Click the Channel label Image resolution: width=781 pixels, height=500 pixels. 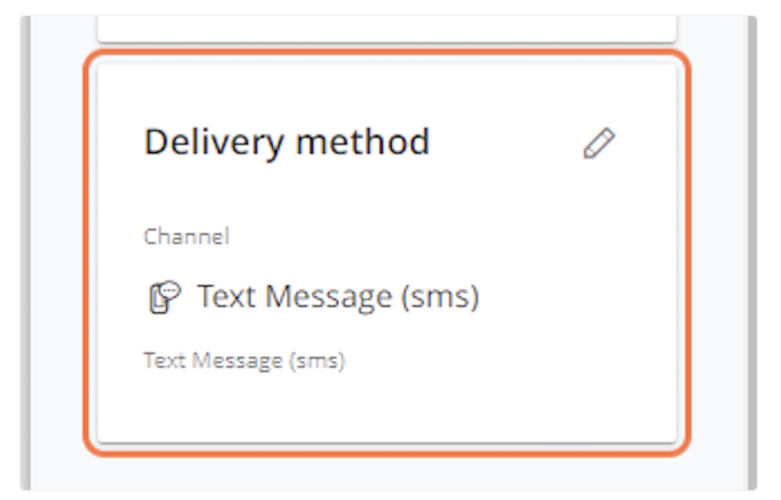point(186,236)
